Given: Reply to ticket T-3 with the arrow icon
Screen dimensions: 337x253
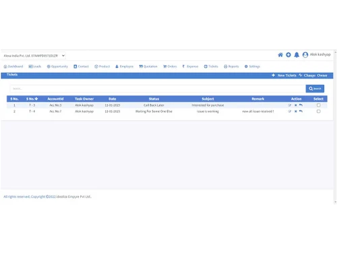Looking at the screenshot, I should [301, 105].
